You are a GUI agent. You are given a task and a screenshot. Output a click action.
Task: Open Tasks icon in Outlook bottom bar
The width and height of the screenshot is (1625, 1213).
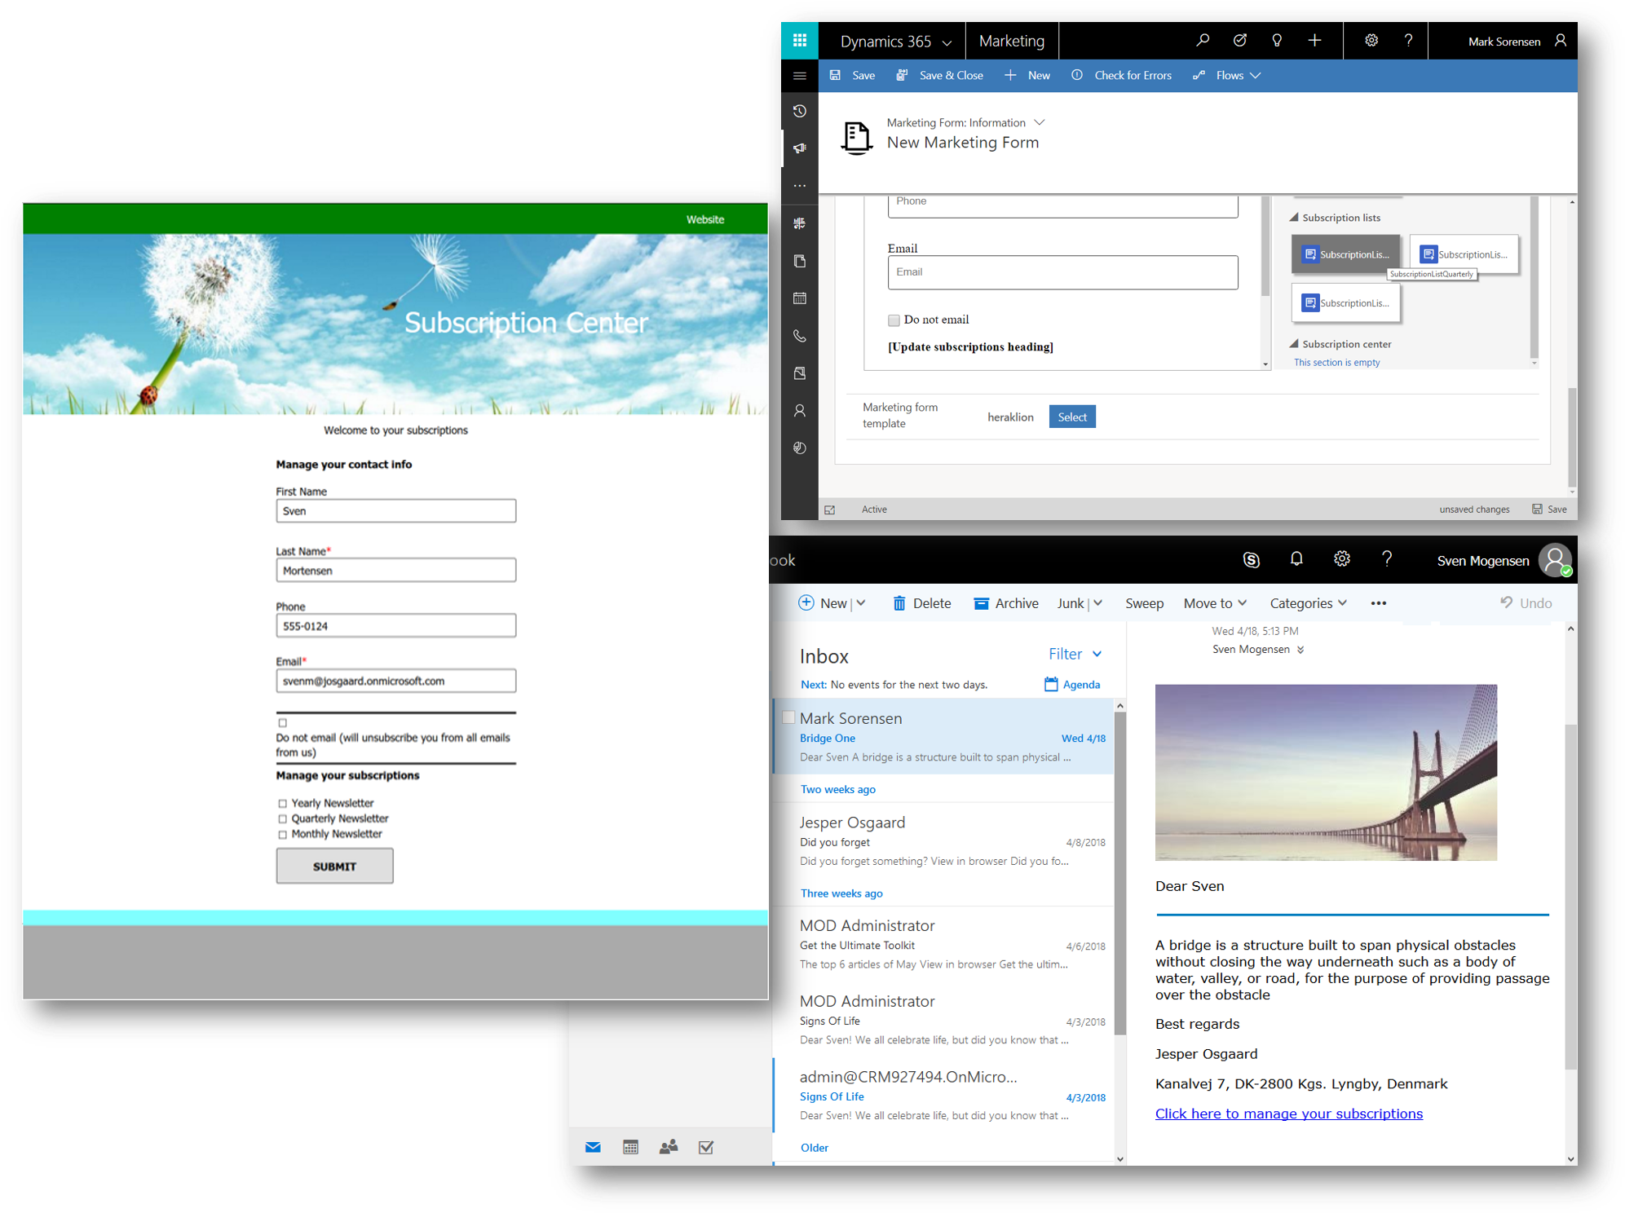[x=705, y=1146]
